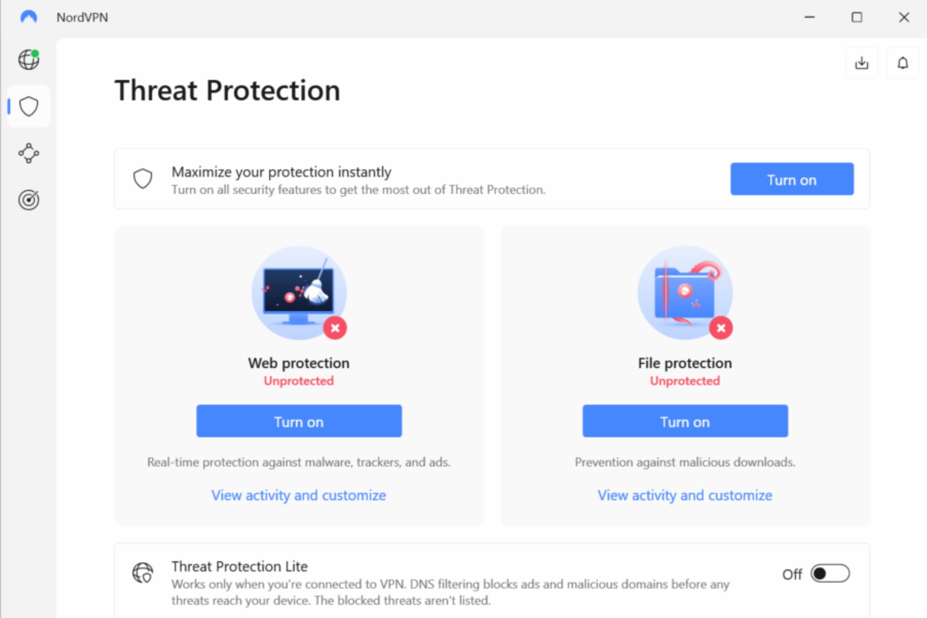The width and height of the screenshot is (927, 618).
Task: Open the Meshnet nodes sidebar icon
Action: (29, 153)
